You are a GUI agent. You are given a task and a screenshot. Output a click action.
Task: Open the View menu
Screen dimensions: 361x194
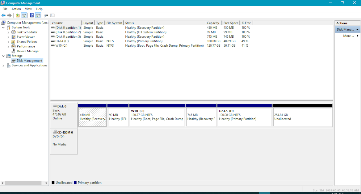pyautogui.click(x=28, y=9)
